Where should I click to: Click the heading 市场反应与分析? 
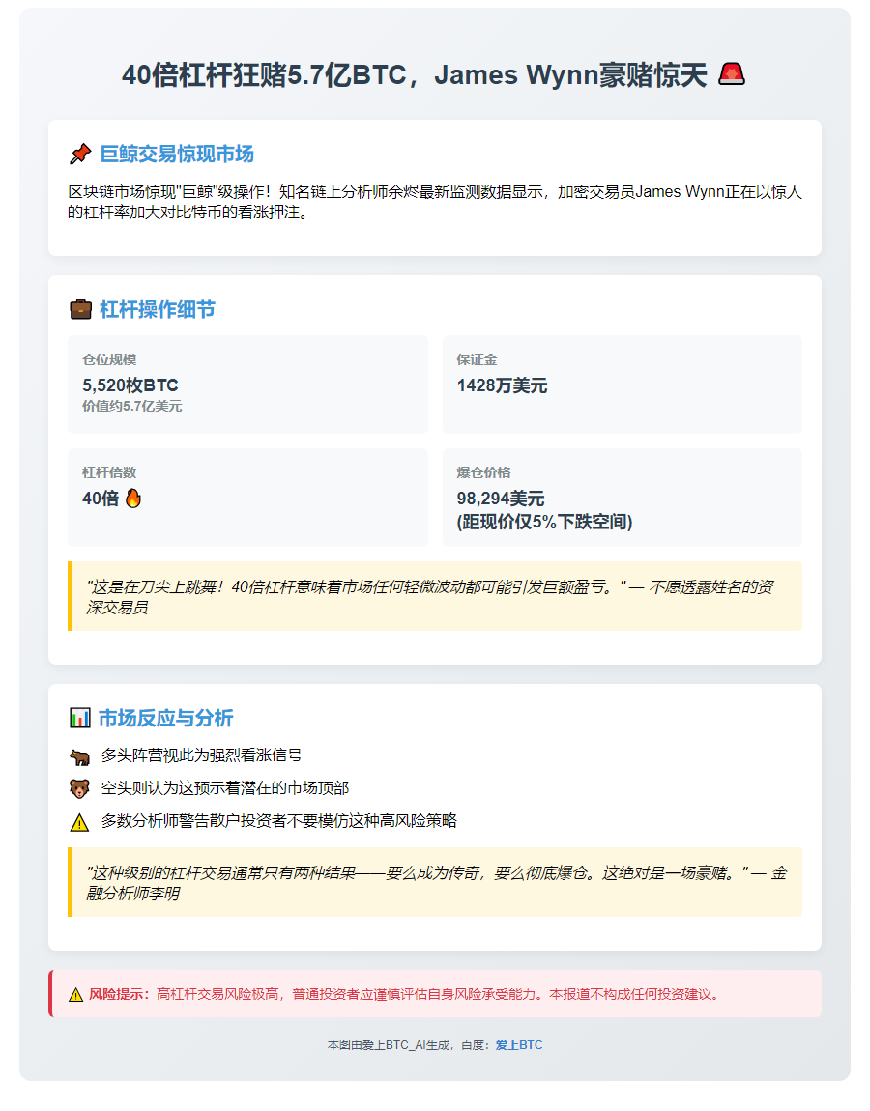tap(166, 719)
